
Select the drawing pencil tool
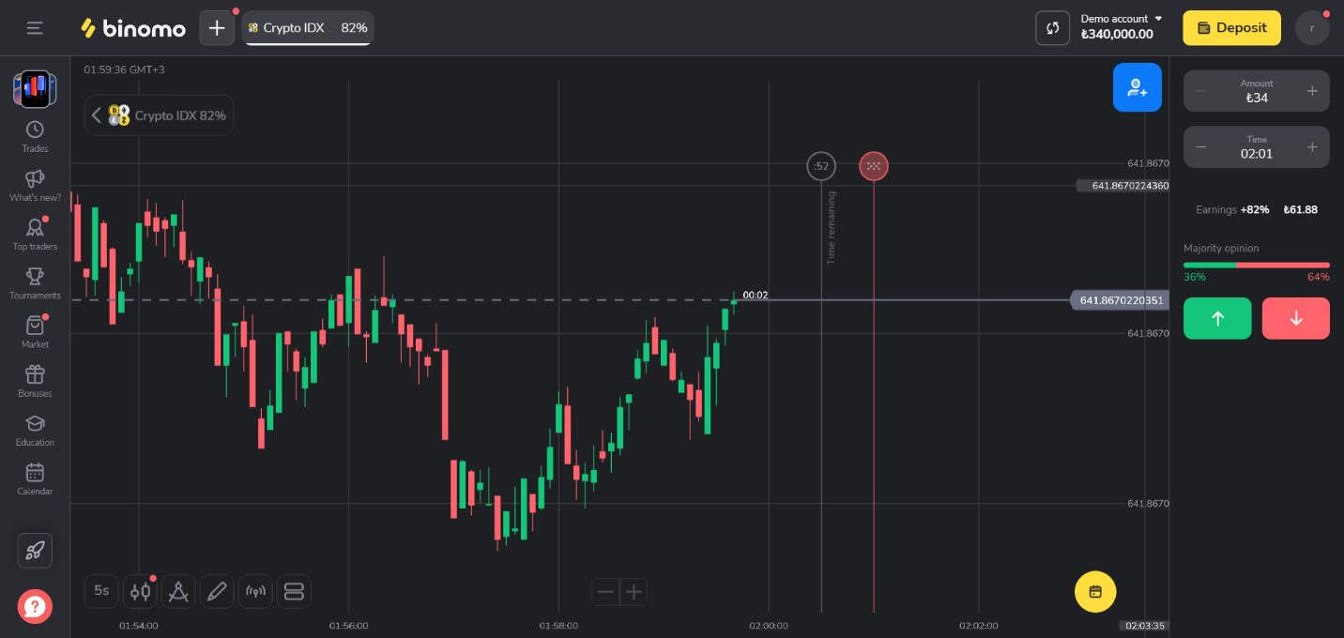point(217,591)
